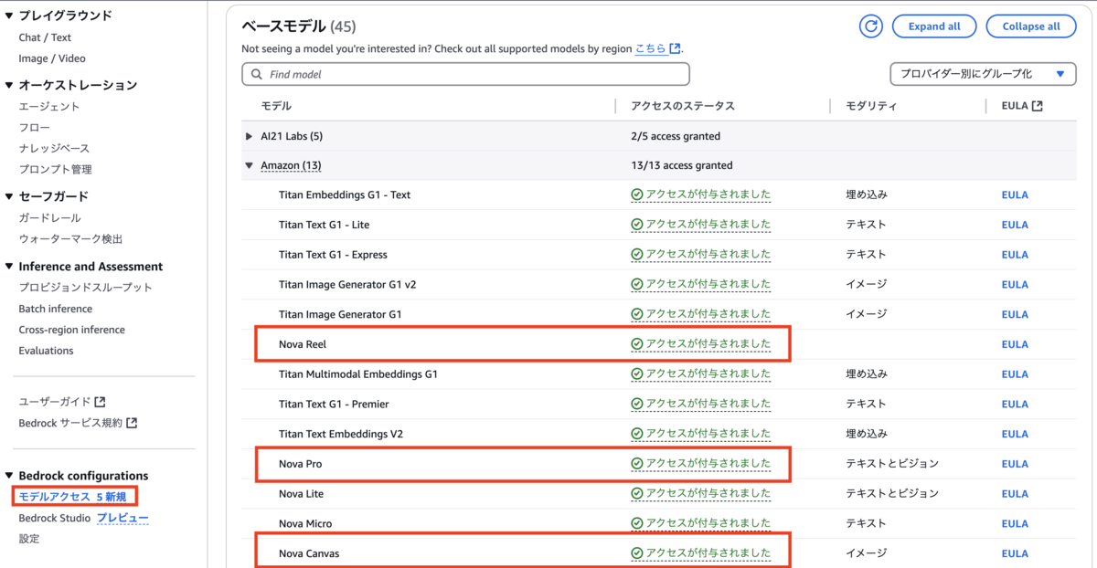Click the アクセスのステータス column header
The height and width of the screenshot is (568, 1097).
coord(682,106)
